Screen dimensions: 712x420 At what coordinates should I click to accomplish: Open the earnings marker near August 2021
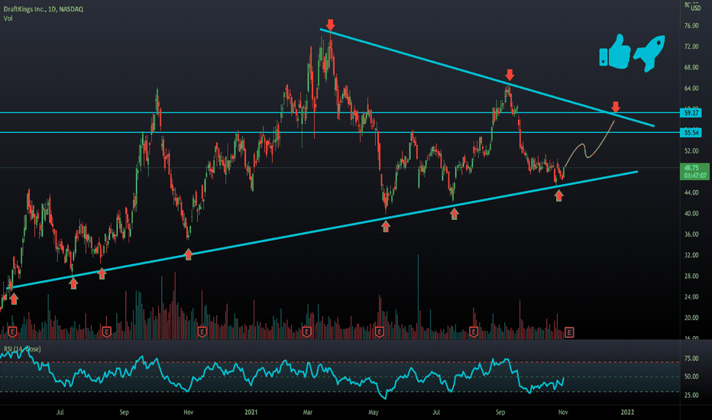pyautogui.click(x=474, y=332)
